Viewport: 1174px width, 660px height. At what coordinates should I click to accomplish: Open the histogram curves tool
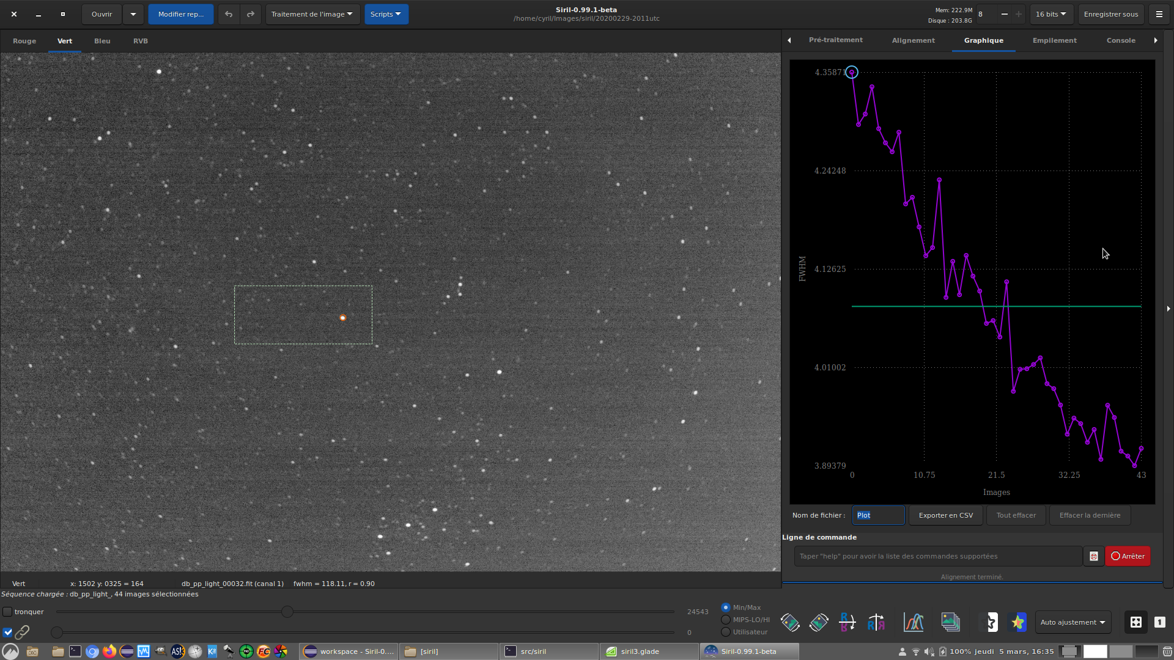[914, 622]
